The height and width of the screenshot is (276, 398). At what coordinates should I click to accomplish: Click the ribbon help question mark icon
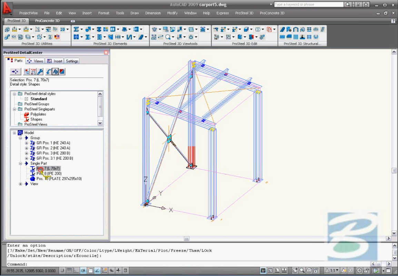coord(393,21)
